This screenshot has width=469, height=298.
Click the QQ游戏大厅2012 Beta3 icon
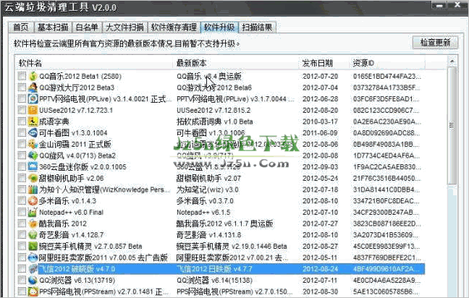click(33, 88)
